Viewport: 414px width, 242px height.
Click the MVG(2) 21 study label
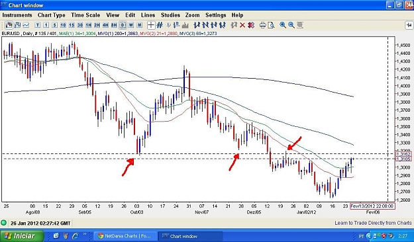point(158,34)
